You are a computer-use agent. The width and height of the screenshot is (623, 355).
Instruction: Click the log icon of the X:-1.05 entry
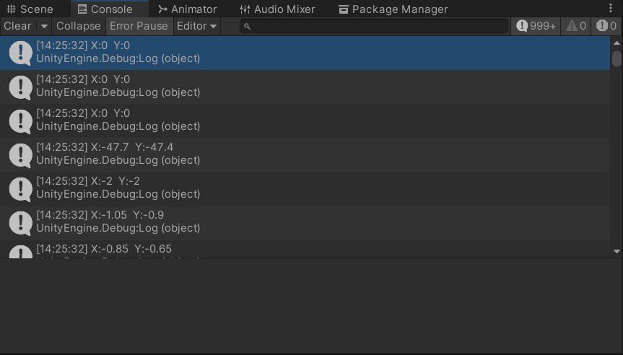point(21,222)
